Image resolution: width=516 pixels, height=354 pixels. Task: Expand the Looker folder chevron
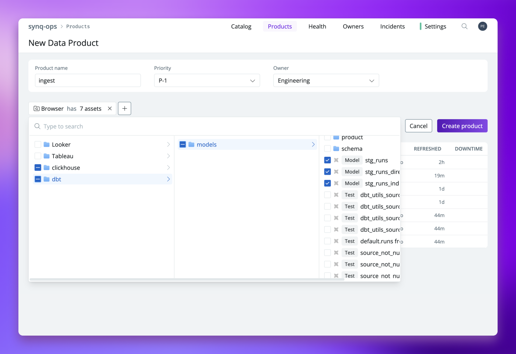[168, 144]
